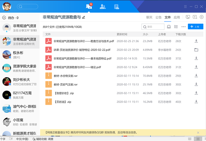Switch to the 聊天 tab

click(149, 17)
